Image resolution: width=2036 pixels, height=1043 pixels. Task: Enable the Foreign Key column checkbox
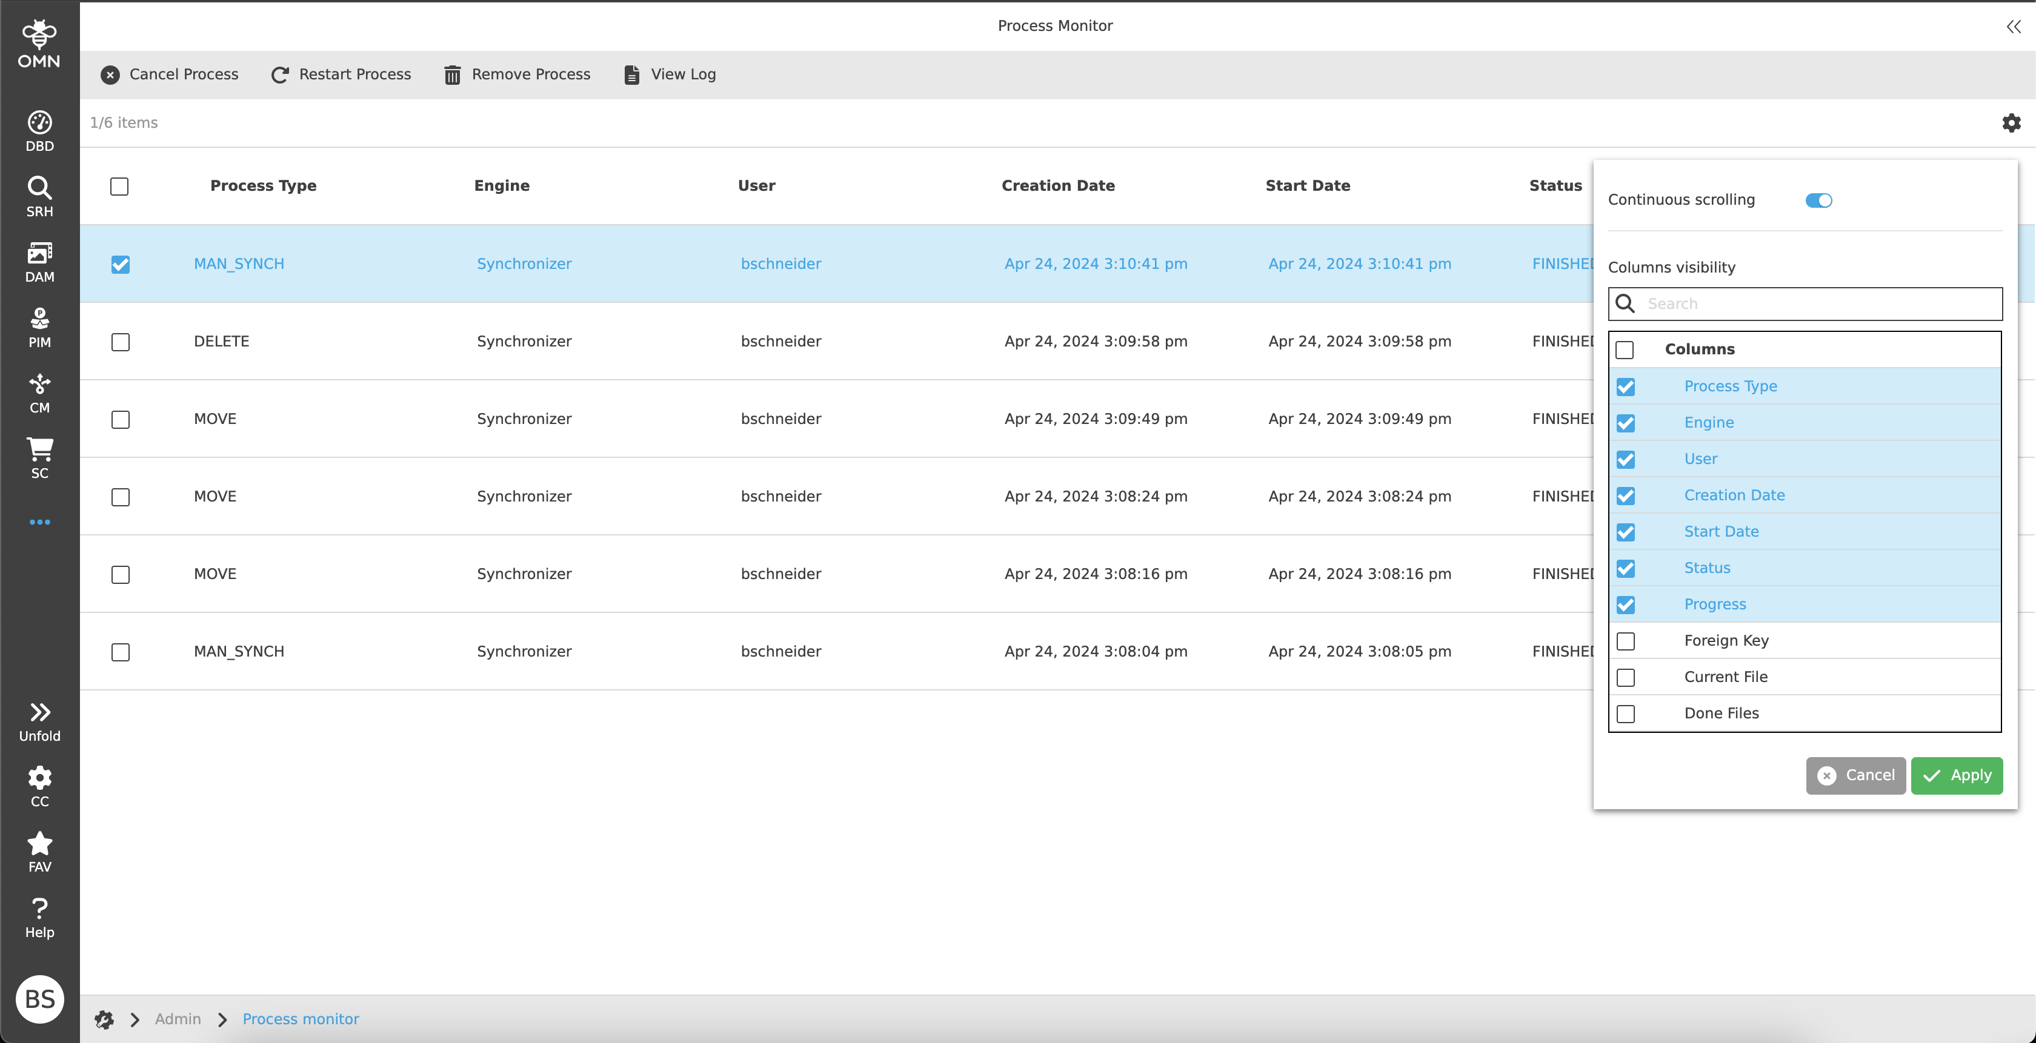click(1625, 641)
